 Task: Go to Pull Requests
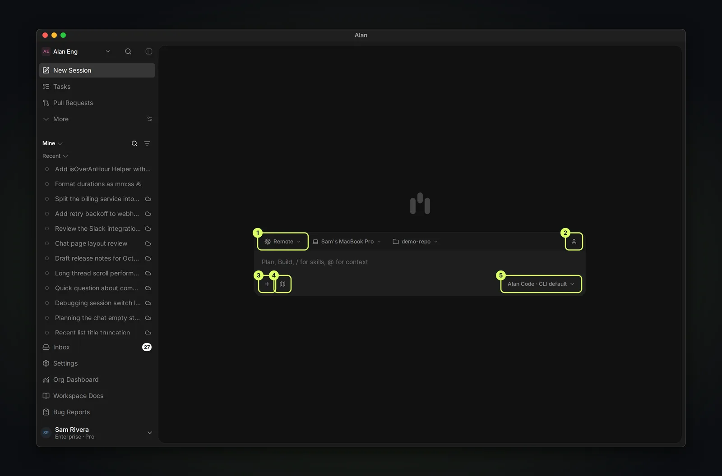[97, 103]
